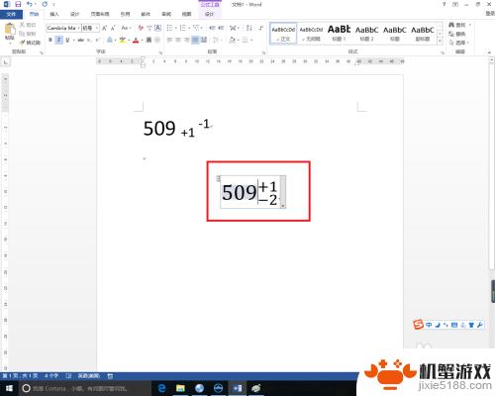The width and height of the screenshot is (495, 396).
Task: Select the Format Painter brush
Action: click(x=30, y=43)
